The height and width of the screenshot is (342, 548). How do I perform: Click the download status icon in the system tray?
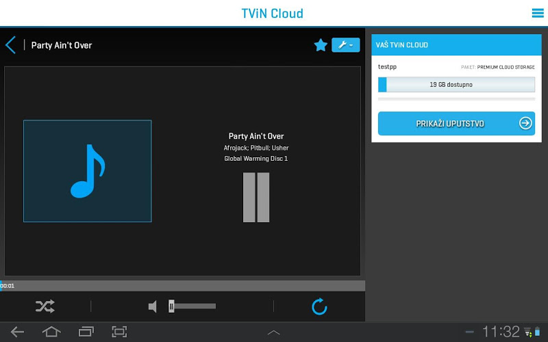point(527,332)
